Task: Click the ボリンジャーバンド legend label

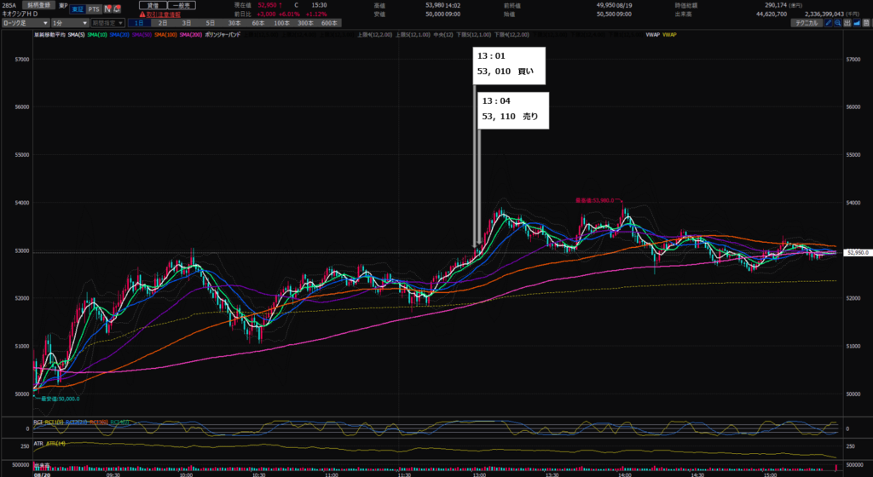Action: pyautogui.click(x=223, y=34)
